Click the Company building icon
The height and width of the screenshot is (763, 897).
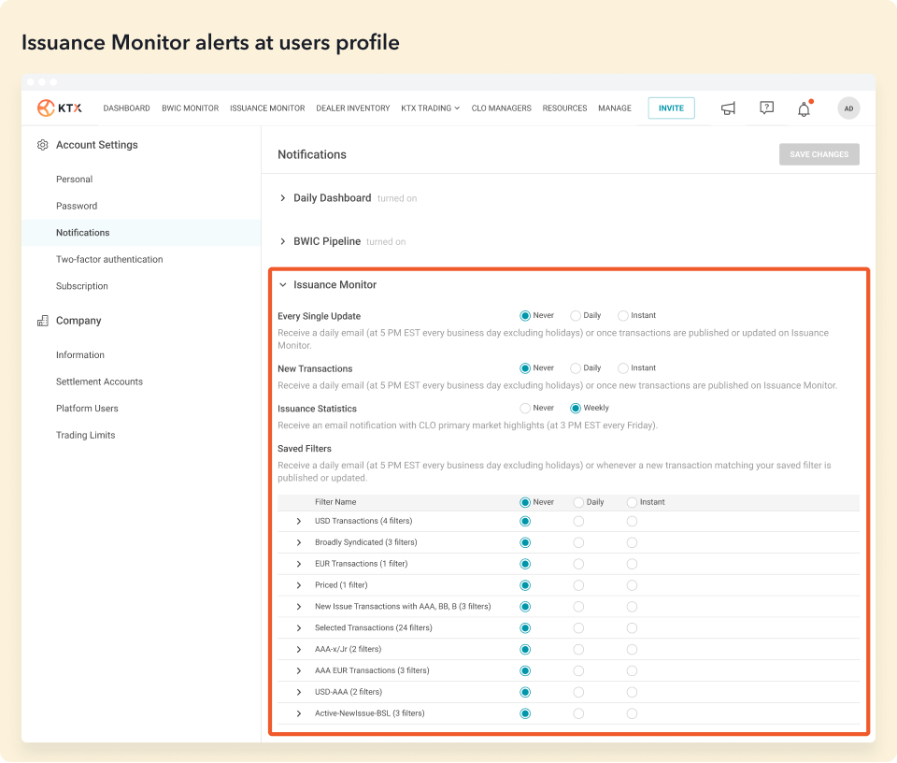(x=42, y=321)
